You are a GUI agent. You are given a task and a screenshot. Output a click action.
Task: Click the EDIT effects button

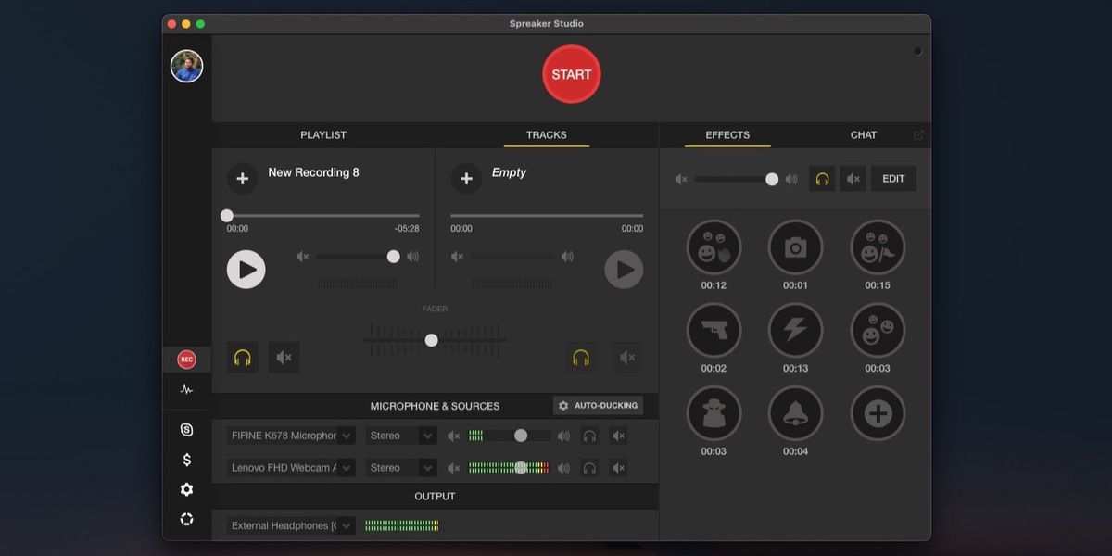(x=893, y=179)
